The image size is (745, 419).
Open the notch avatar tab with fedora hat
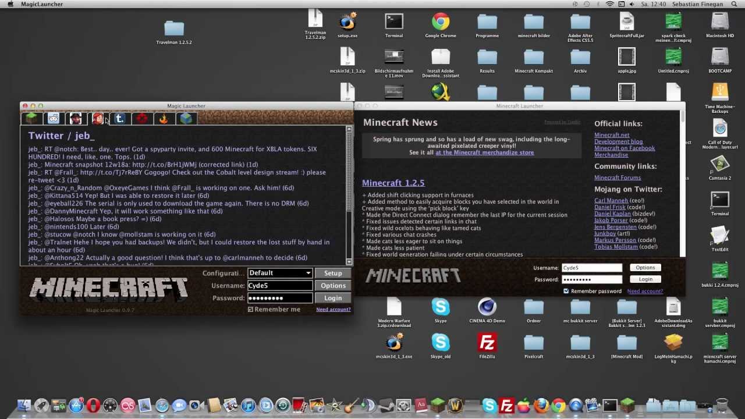[76, 119]
